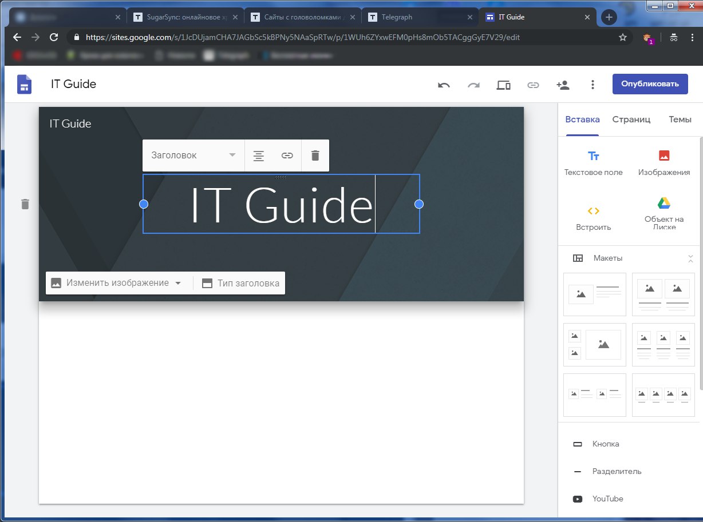Choose layout with two images side by side

tap(663, 294)
